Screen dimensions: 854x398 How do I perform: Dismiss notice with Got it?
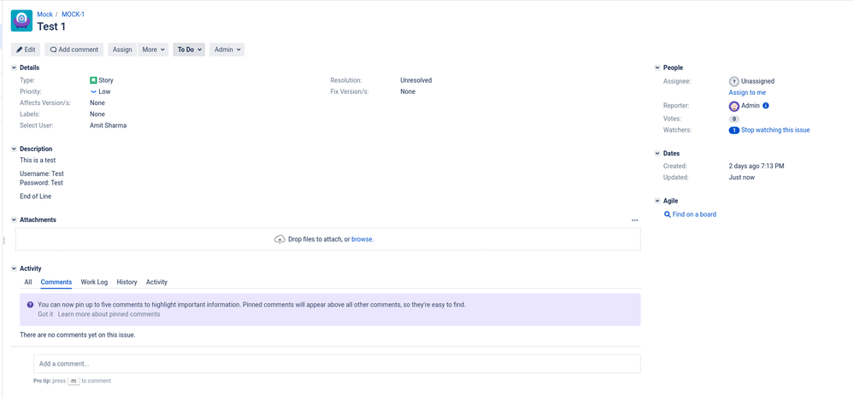(x=45, y=314)
